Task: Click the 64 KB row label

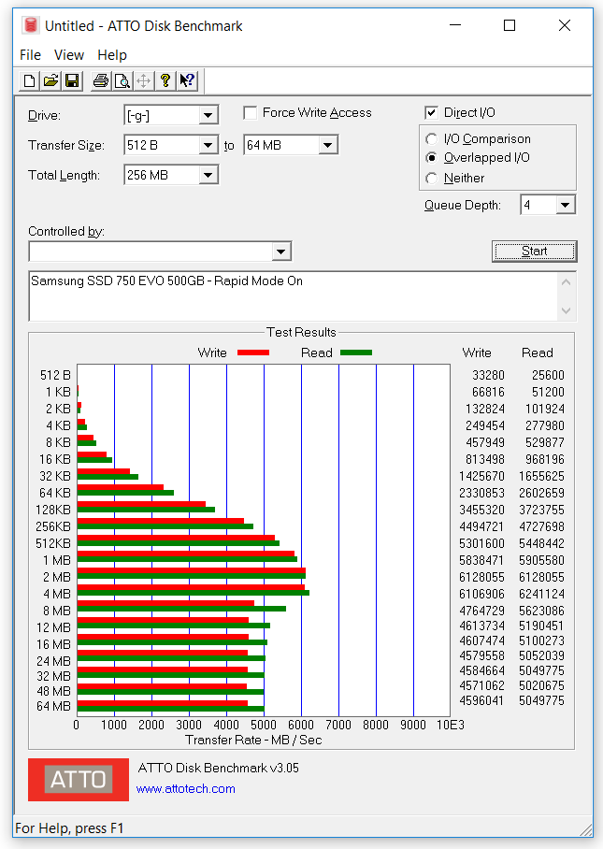Action: 54,494
